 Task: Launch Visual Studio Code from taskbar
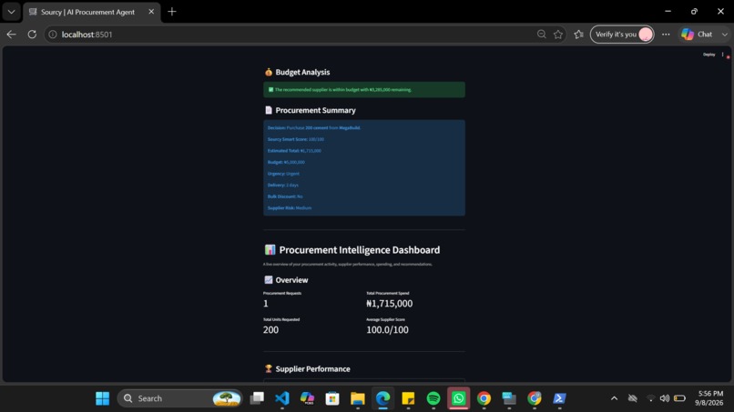point(281,398)
